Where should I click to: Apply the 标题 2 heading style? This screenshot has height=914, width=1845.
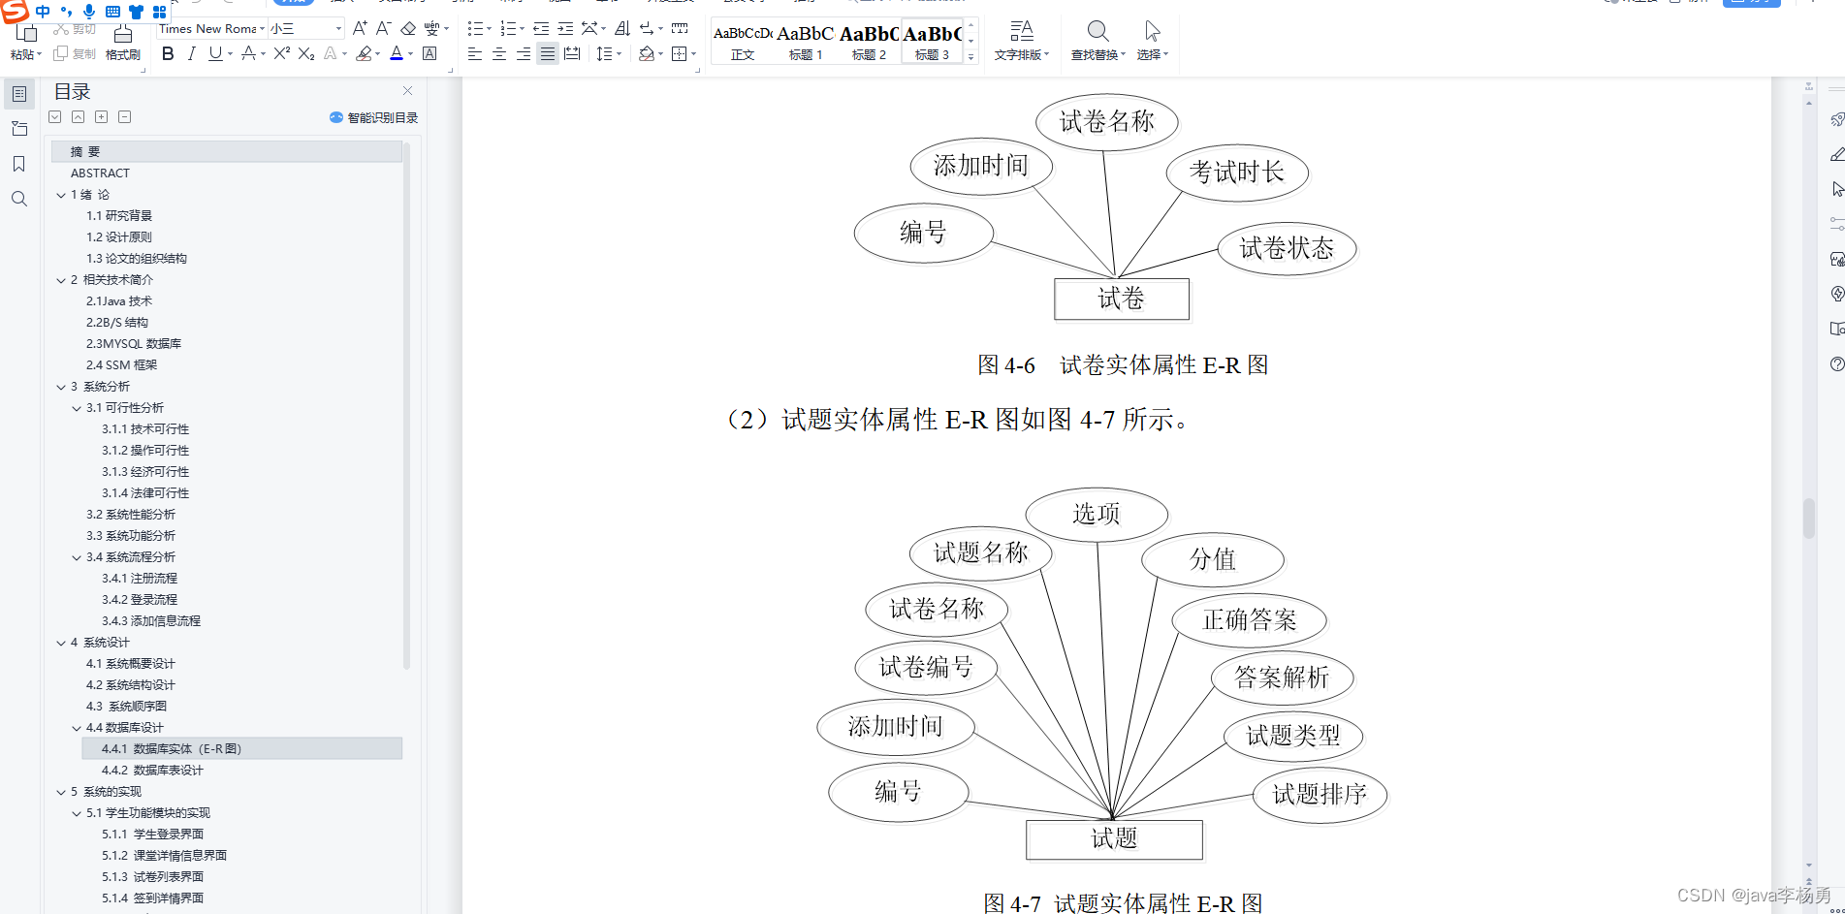click(x=869, y=42)
